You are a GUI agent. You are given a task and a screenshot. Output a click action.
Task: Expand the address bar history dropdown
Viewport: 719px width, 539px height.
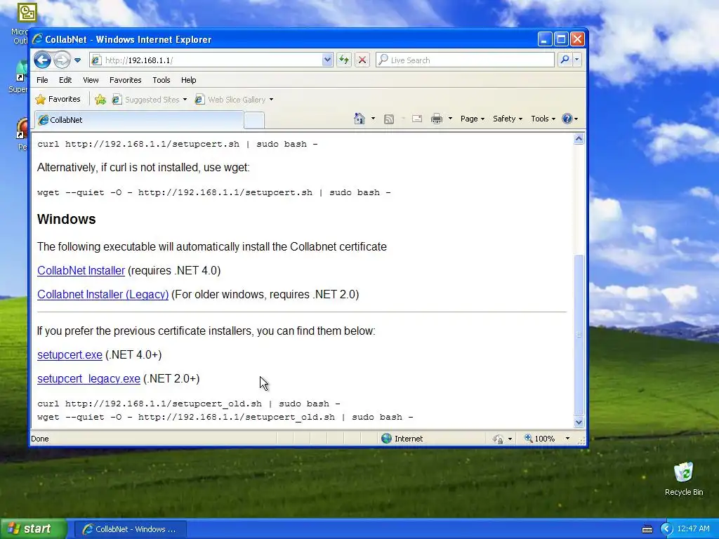click(x=327, y=60)
